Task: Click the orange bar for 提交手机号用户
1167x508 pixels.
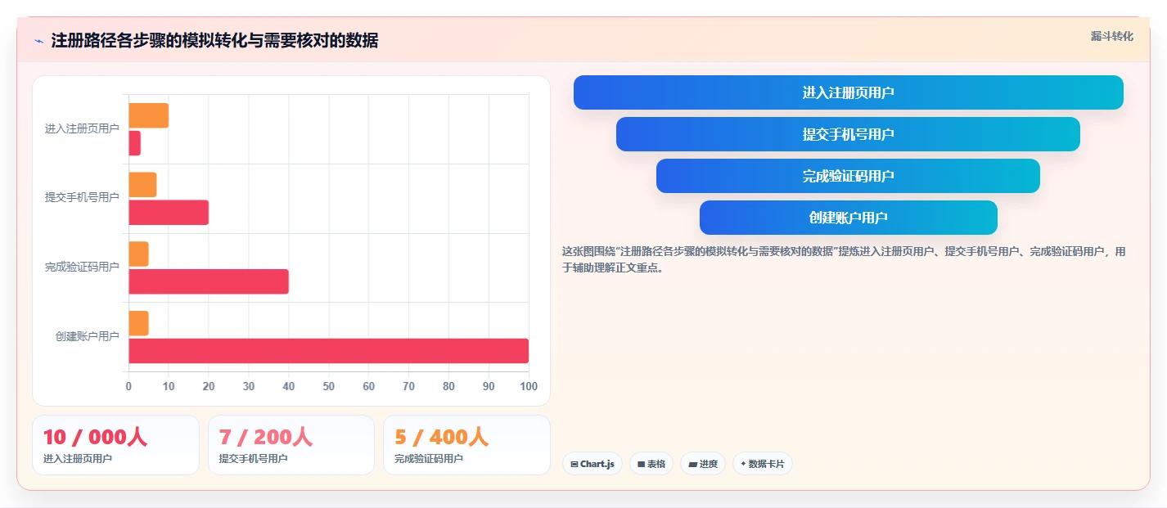Action: [142, 185]
